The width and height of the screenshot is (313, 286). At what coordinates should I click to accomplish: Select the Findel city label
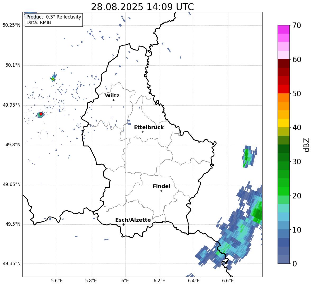point(162,186)
